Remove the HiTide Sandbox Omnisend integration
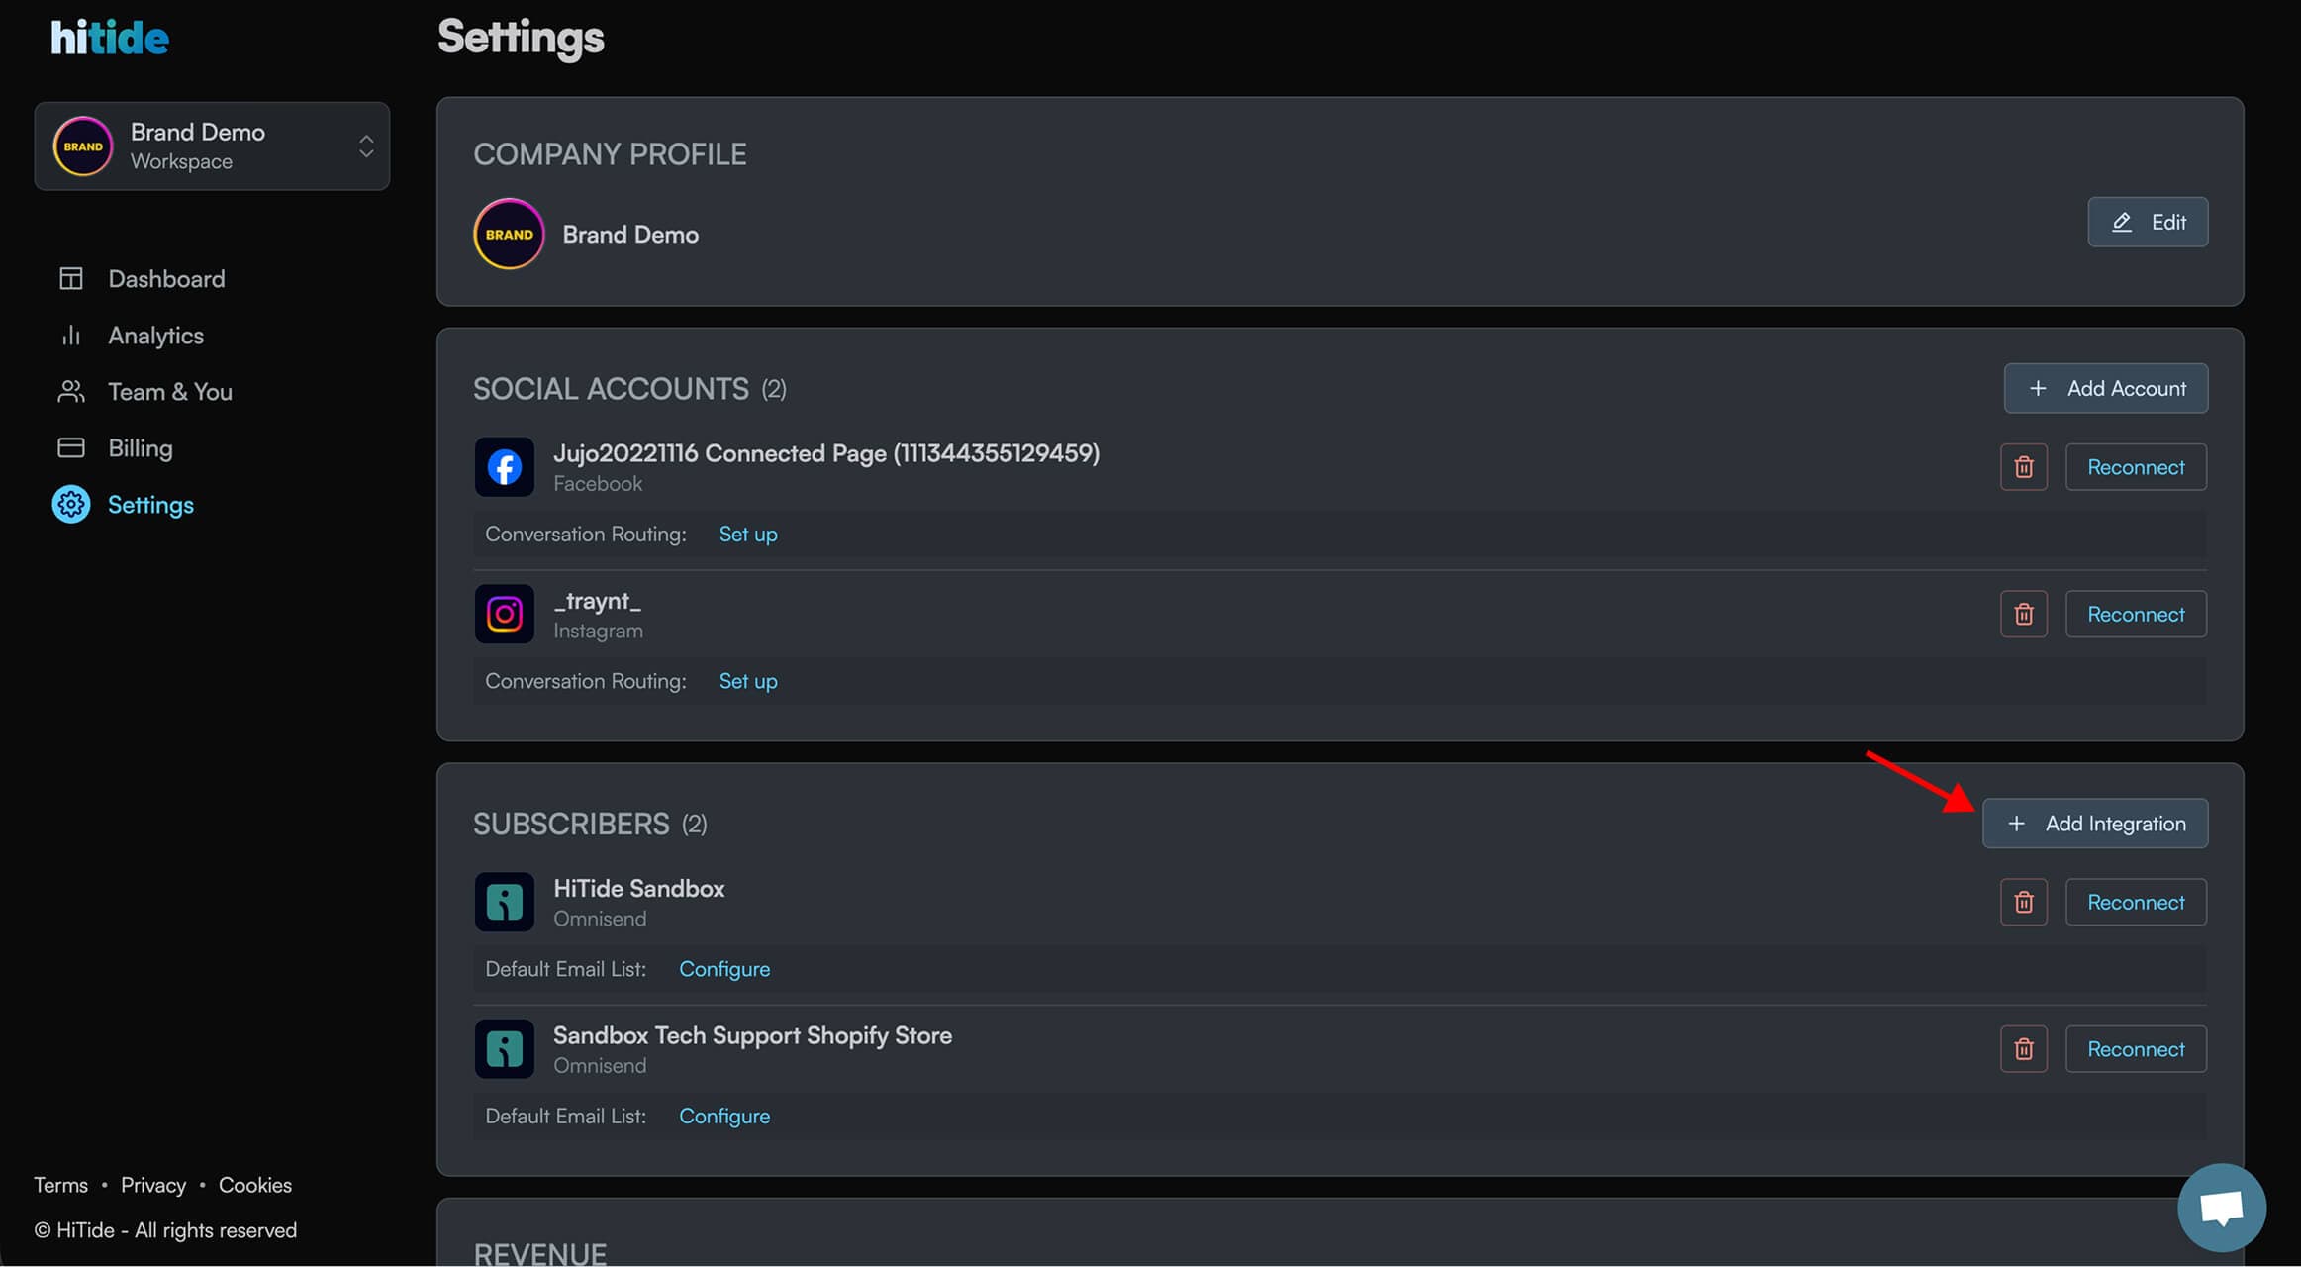 tap(2023, 903)
